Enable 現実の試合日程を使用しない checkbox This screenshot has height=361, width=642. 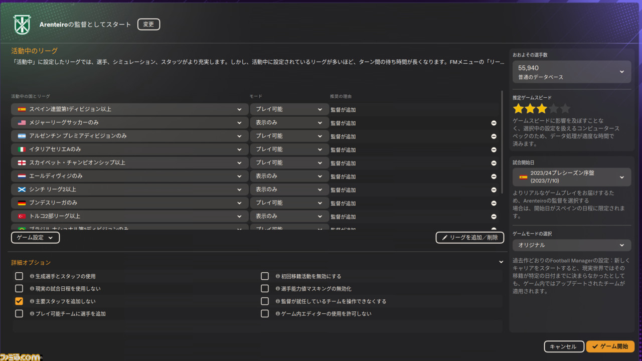coord(19,289)
